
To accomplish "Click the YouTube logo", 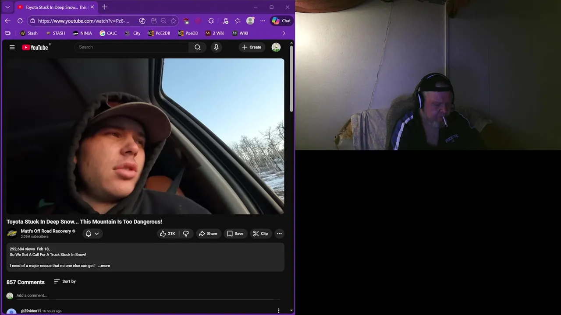I will [x=35, y=47].
